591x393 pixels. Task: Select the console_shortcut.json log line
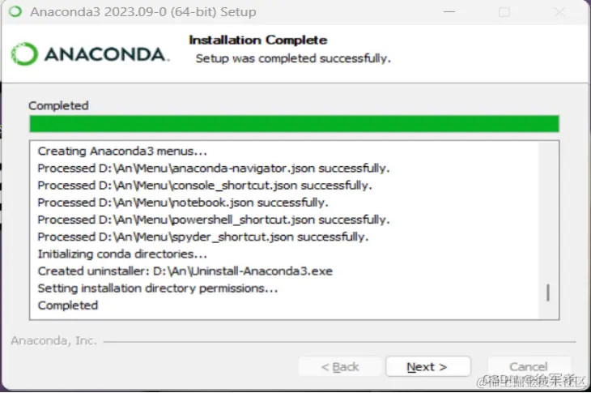point(205,186)
